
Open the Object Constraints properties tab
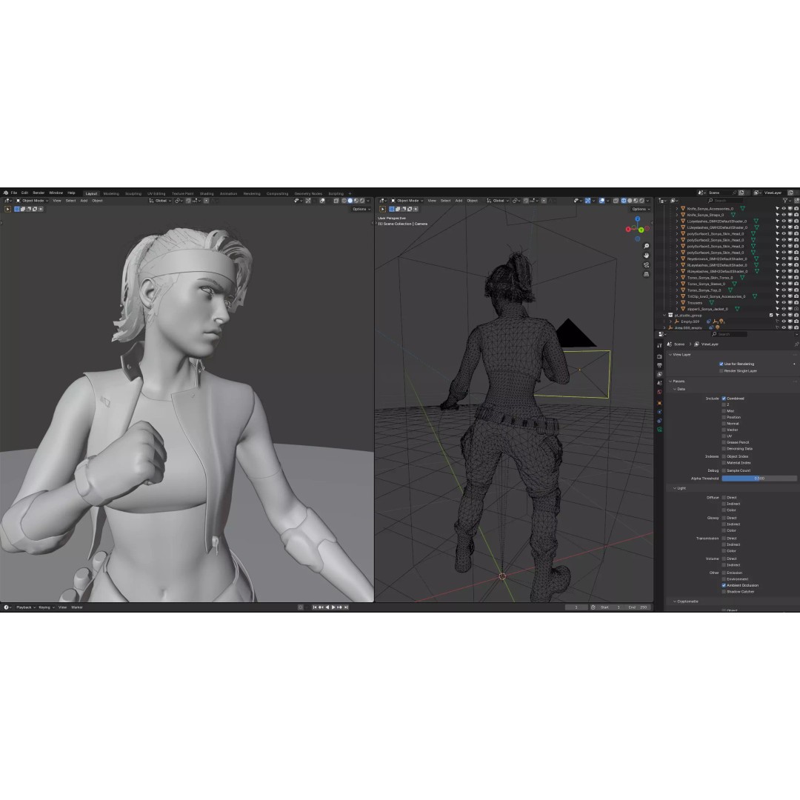click(x=660, y=421)
